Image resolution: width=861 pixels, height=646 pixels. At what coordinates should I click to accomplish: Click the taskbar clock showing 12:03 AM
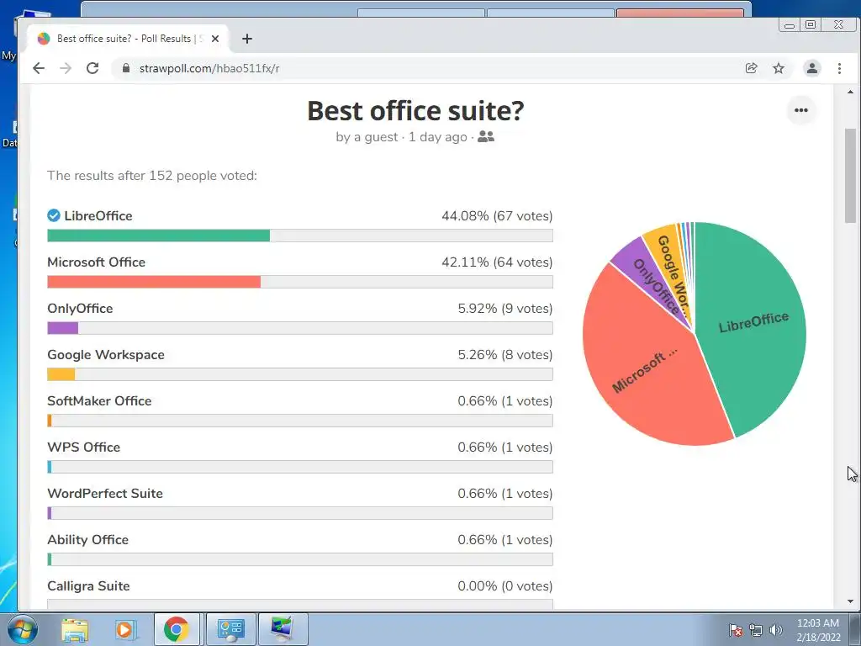coord(818,630)
